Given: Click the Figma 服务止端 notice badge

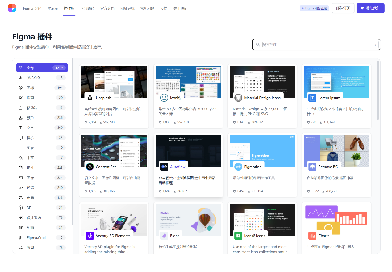Looking at the screenshot, I should coord(314,8).
